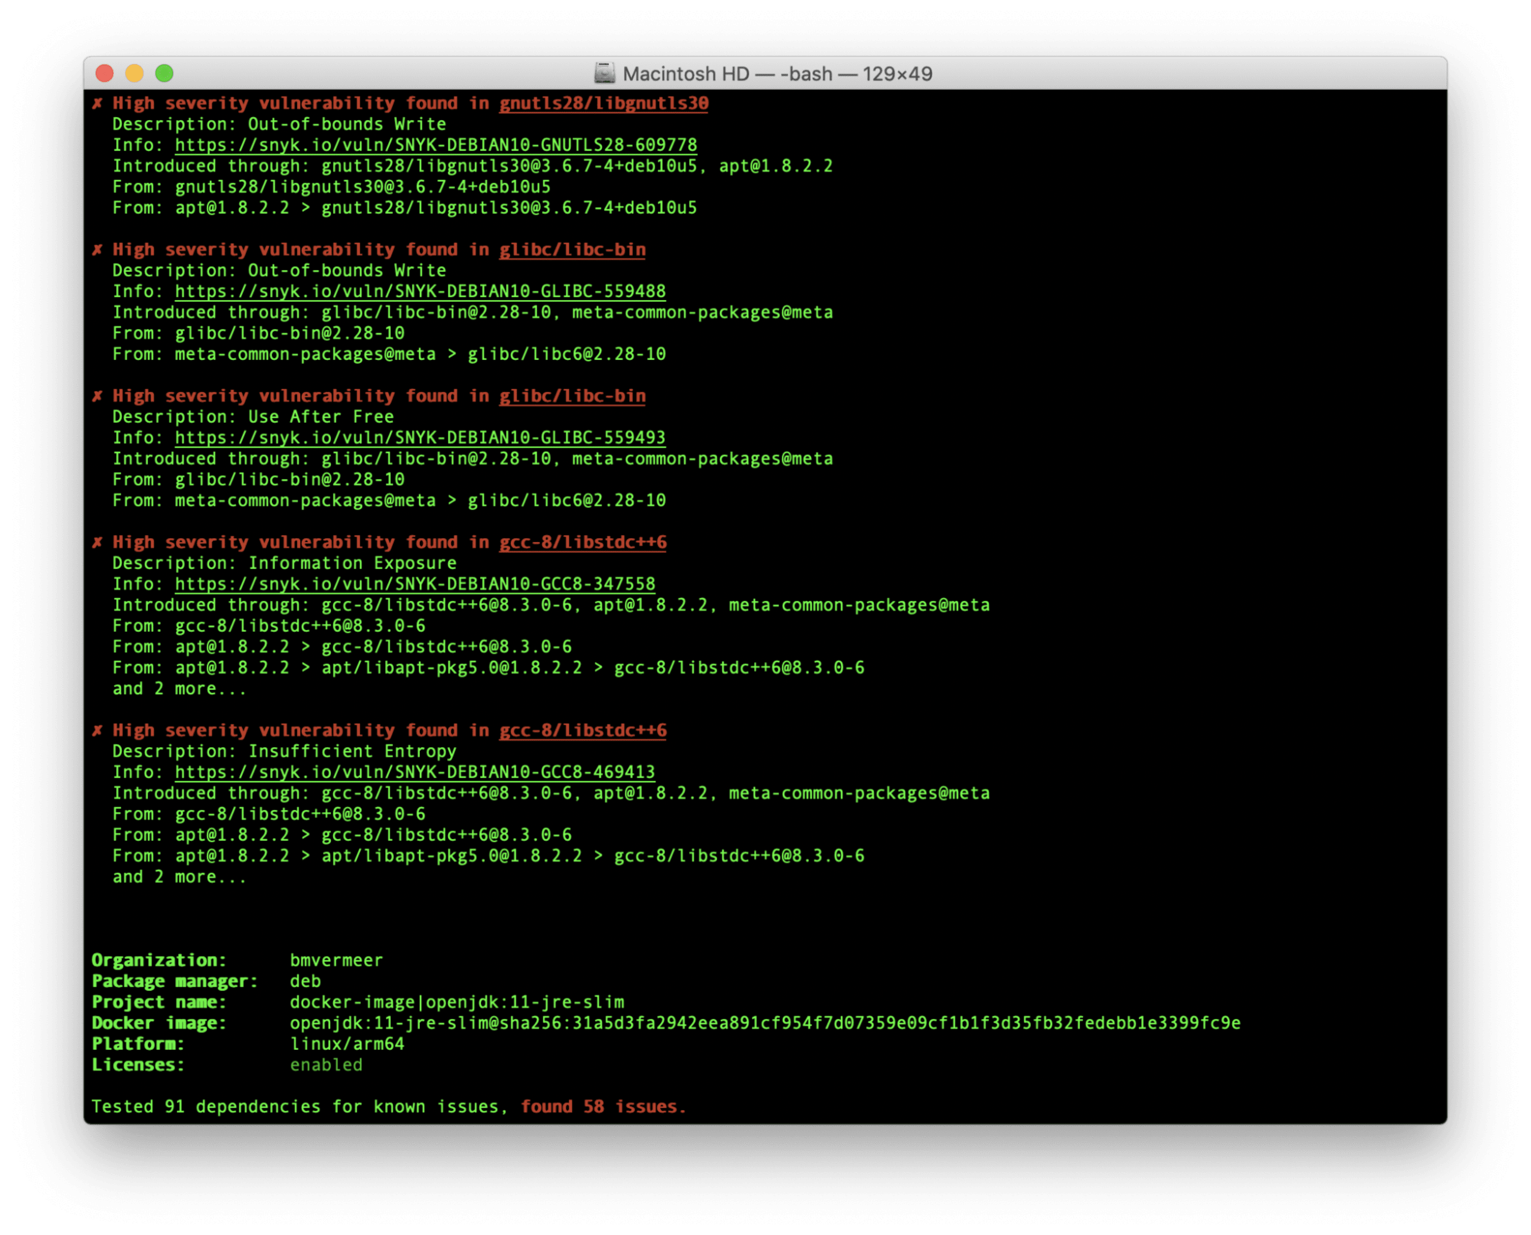The height and width of the screenshot is (1235, 1531).
Task: Click the window title 'Macintosh HD — -bash — 129×49'
Action: coord(777,74)
